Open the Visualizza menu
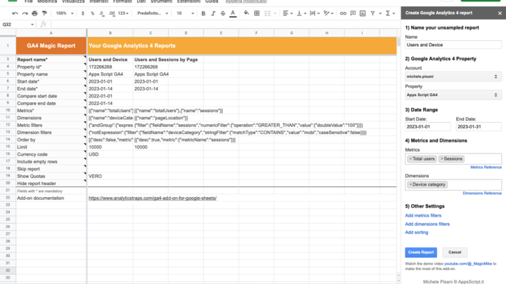506x284 pixels. coord(73,1)
